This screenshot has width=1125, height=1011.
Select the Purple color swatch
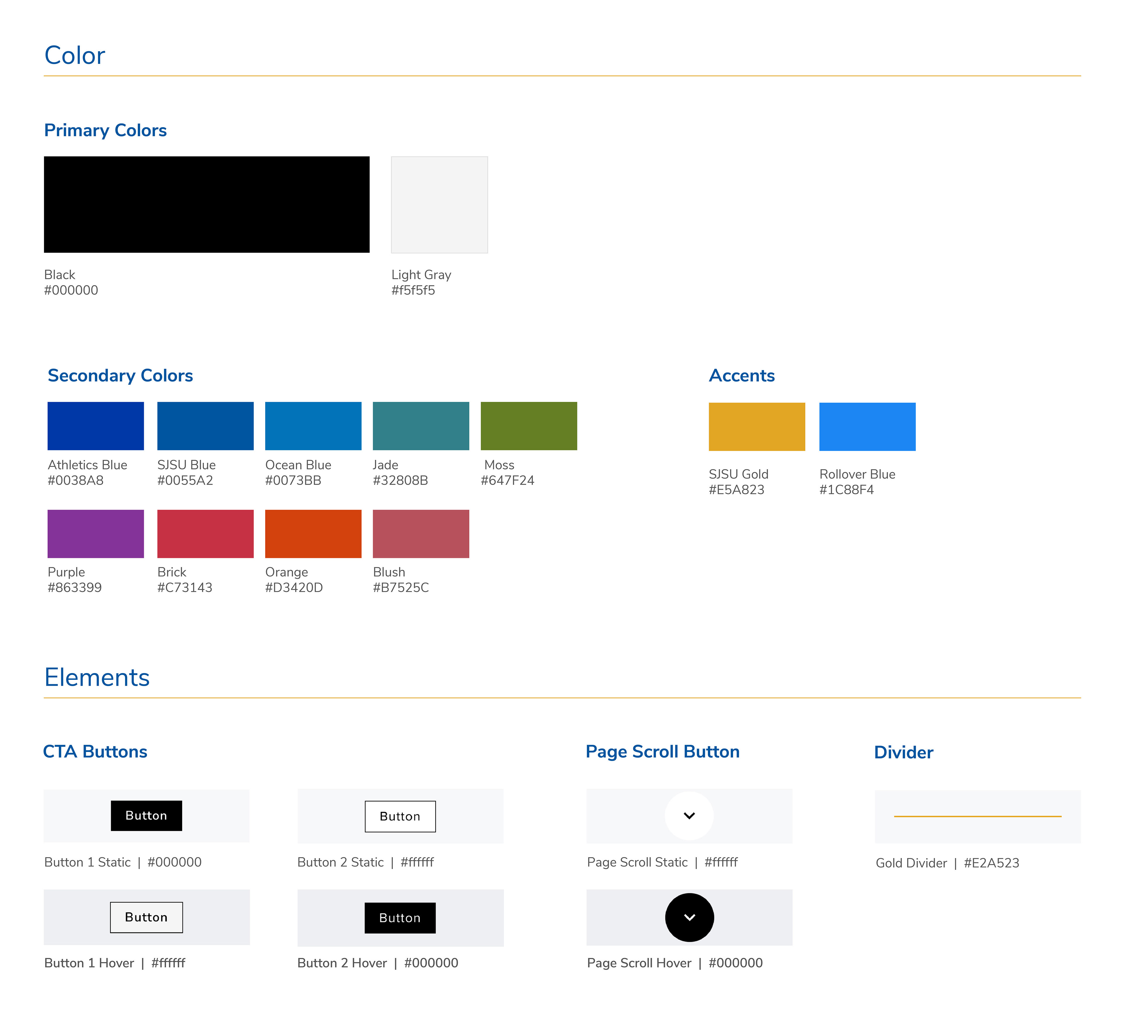point(96,534)
